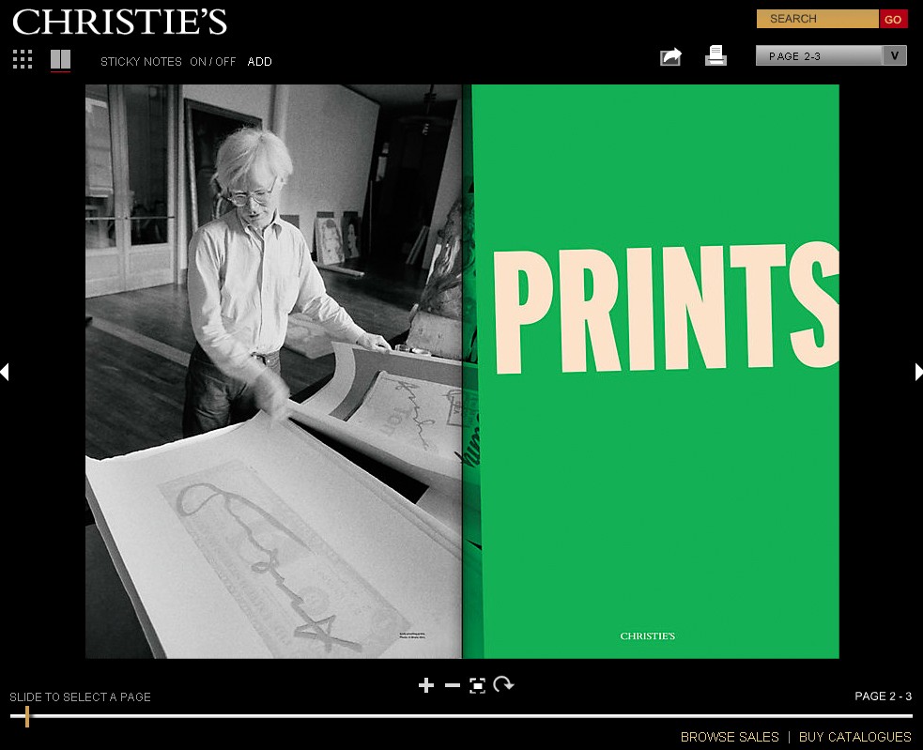The height and width of the screenshot is (750, 923).
Task: Click the black-and-white photo page
Action: point(274,372)
